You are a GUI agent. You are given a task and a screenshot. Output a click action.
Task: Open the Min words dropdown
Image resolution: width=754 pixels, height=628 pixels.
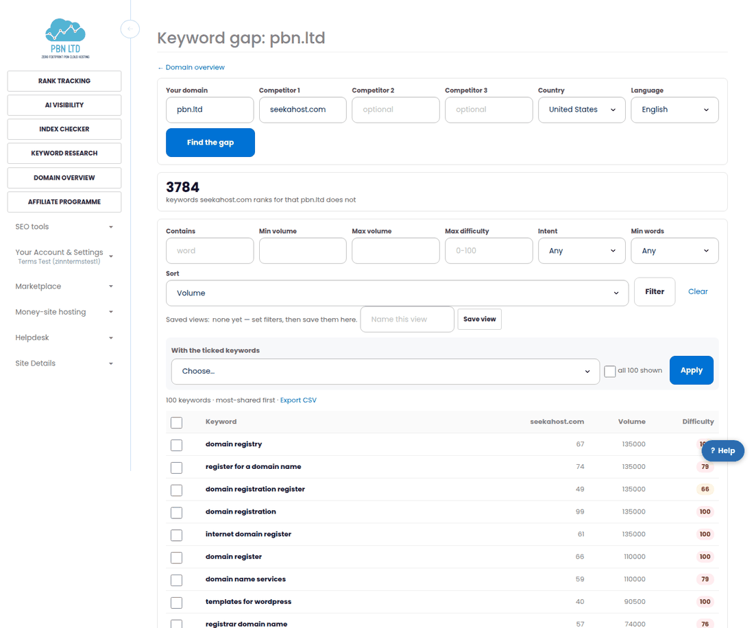(x=674, y=250)
